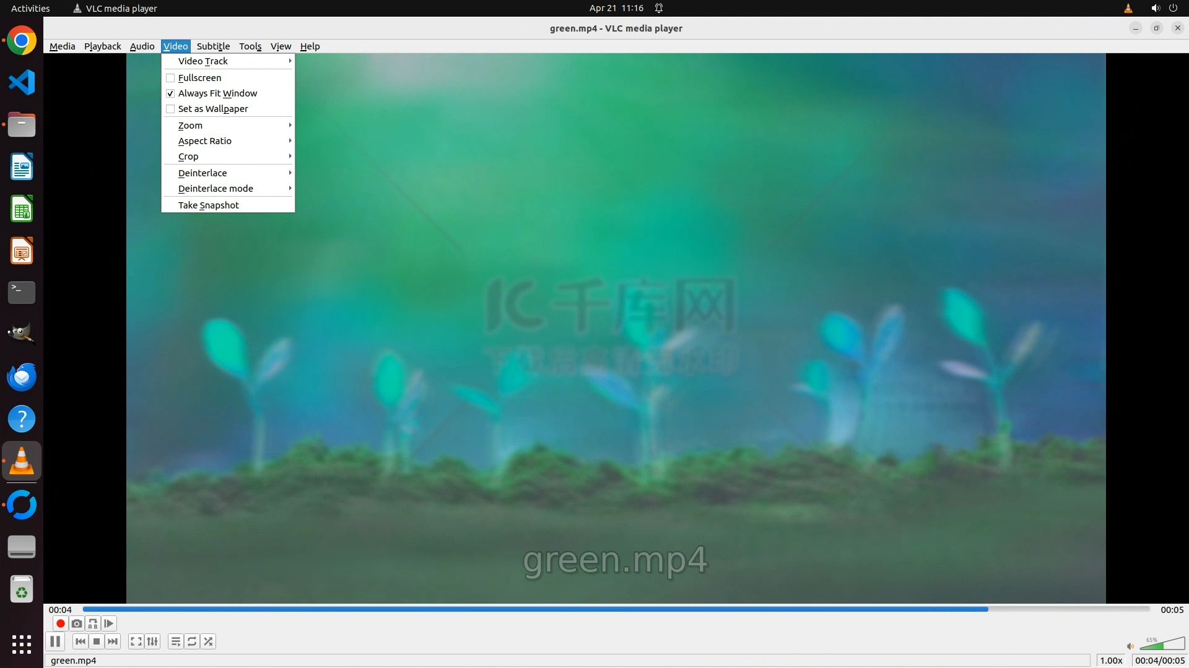
Task: Toggle the A-B loop button
Action: coord(93,623)
